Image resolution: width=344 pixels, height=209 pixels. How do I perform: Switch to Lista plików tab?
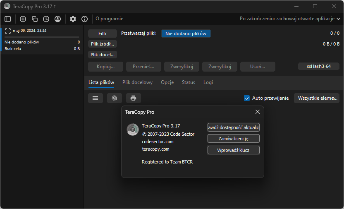pos(101,82)
